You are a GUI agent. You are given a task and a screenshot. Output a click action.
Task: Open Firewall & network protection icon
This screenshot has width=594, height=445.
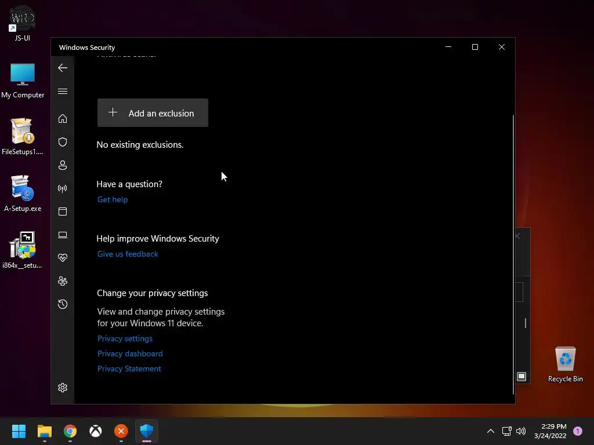point(63,188)
